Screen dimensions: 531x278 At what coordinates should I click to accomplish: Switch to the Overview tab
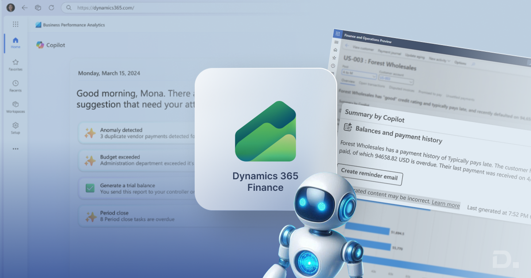click(348, 81)
